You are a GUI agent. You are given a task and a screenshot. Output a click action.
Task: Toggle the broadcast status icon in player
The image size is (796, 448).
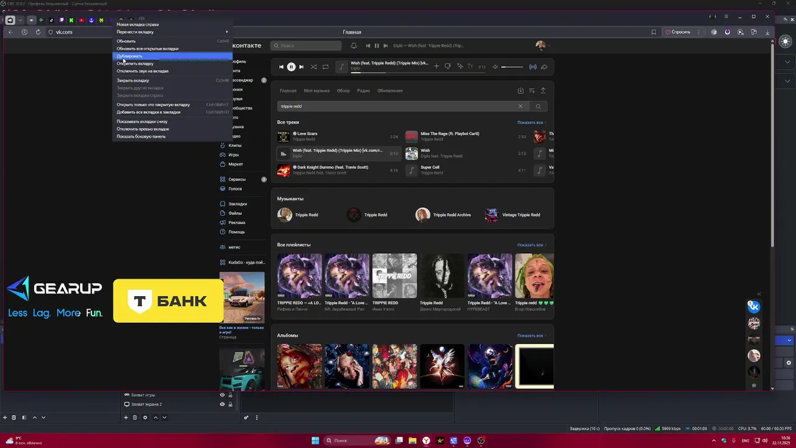click(533, 67)
